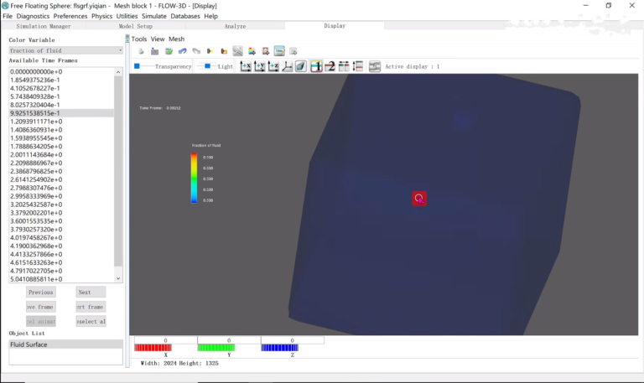Switch to the Analyze tab

coord(235,26)
